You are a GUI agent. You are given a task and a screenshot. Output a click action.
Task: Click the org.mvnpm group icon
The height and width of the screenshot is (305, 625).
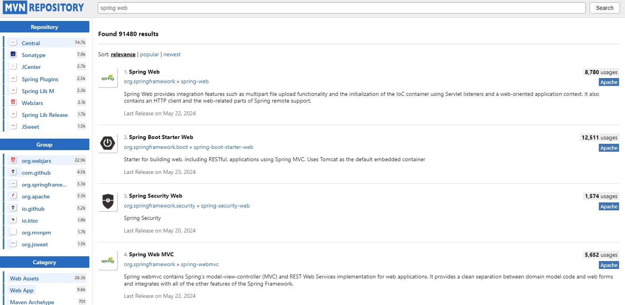coord(14,232)
